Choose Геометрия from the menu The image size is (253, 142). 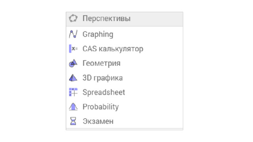click(x=125, y=63)
